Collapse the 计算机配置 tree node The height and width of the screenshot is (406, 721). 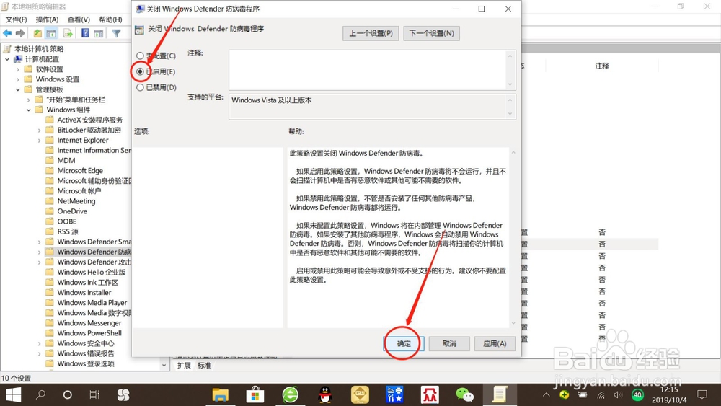tap(7, 59)
